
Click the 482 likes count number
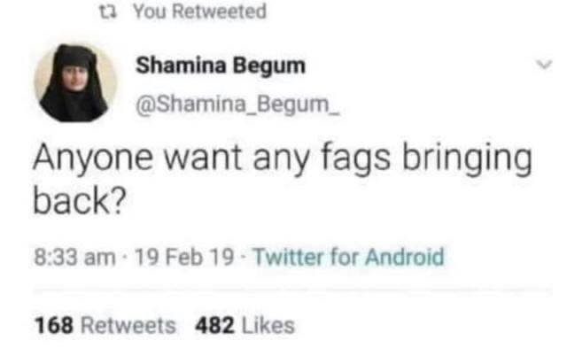(x=214, y=325)
